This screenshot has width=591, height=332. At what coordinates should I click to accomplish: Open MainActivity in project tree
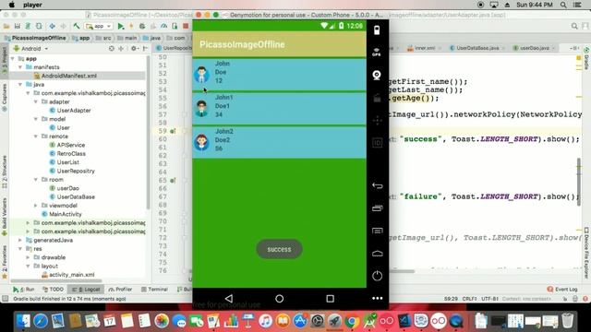click(66, 215)
